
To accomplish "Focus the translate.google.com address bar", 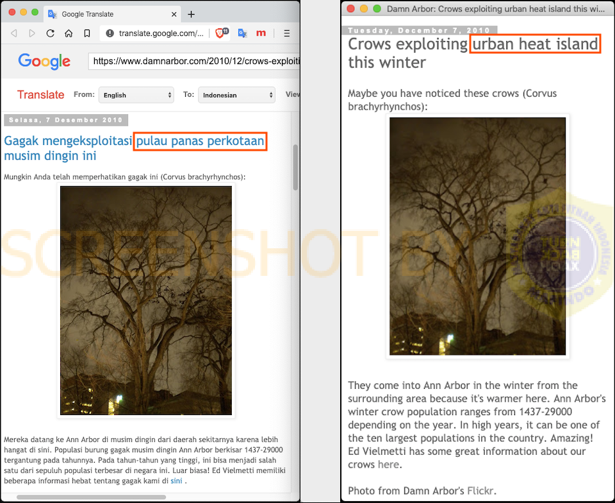I will (x=161, y=33).
